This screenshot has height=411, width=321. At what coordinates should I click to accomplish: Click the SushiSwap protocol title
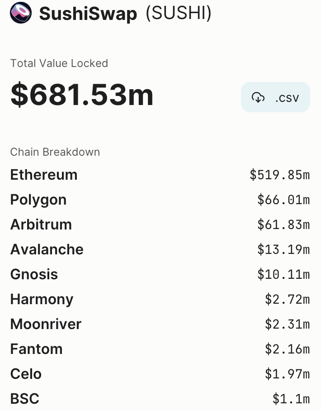88,14
